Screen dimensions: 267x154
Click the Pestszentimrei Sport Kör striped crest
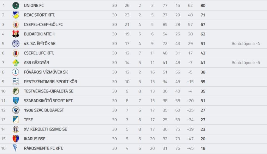(16, 82)
